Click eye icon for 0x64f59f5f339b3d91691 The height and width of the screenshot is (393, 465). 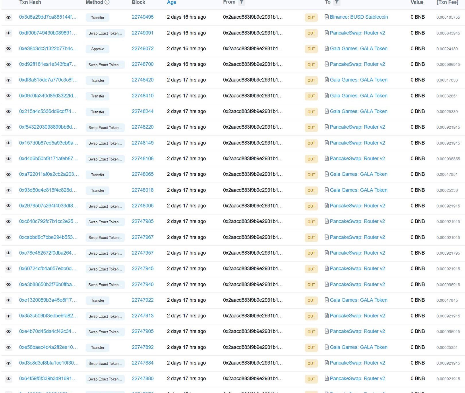point(9,379)
